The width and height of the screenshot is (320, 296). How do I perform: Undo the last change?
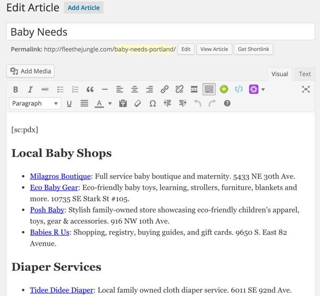[x=197, y=104]
